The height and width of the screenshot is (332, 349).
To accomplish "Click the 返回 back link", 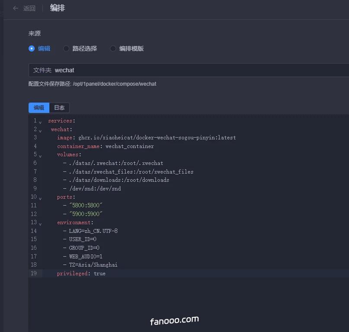I will [x=29, y=8].
